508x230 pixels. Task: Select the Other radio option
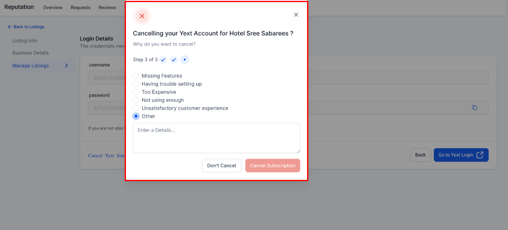pyautogui.click(x=136, y=116)
